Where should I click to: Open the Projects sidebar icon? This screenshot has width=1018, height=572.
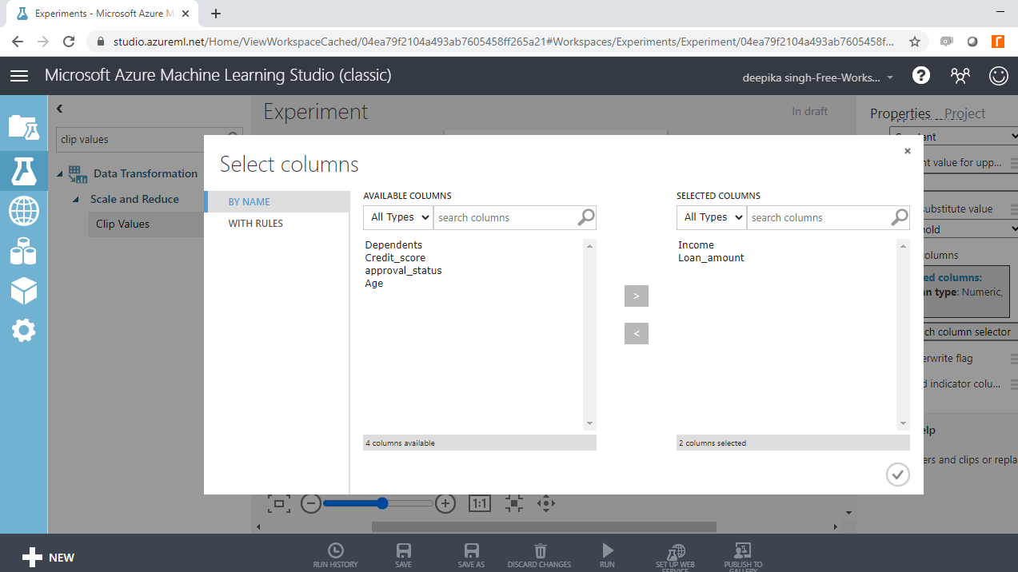(23, 127)
